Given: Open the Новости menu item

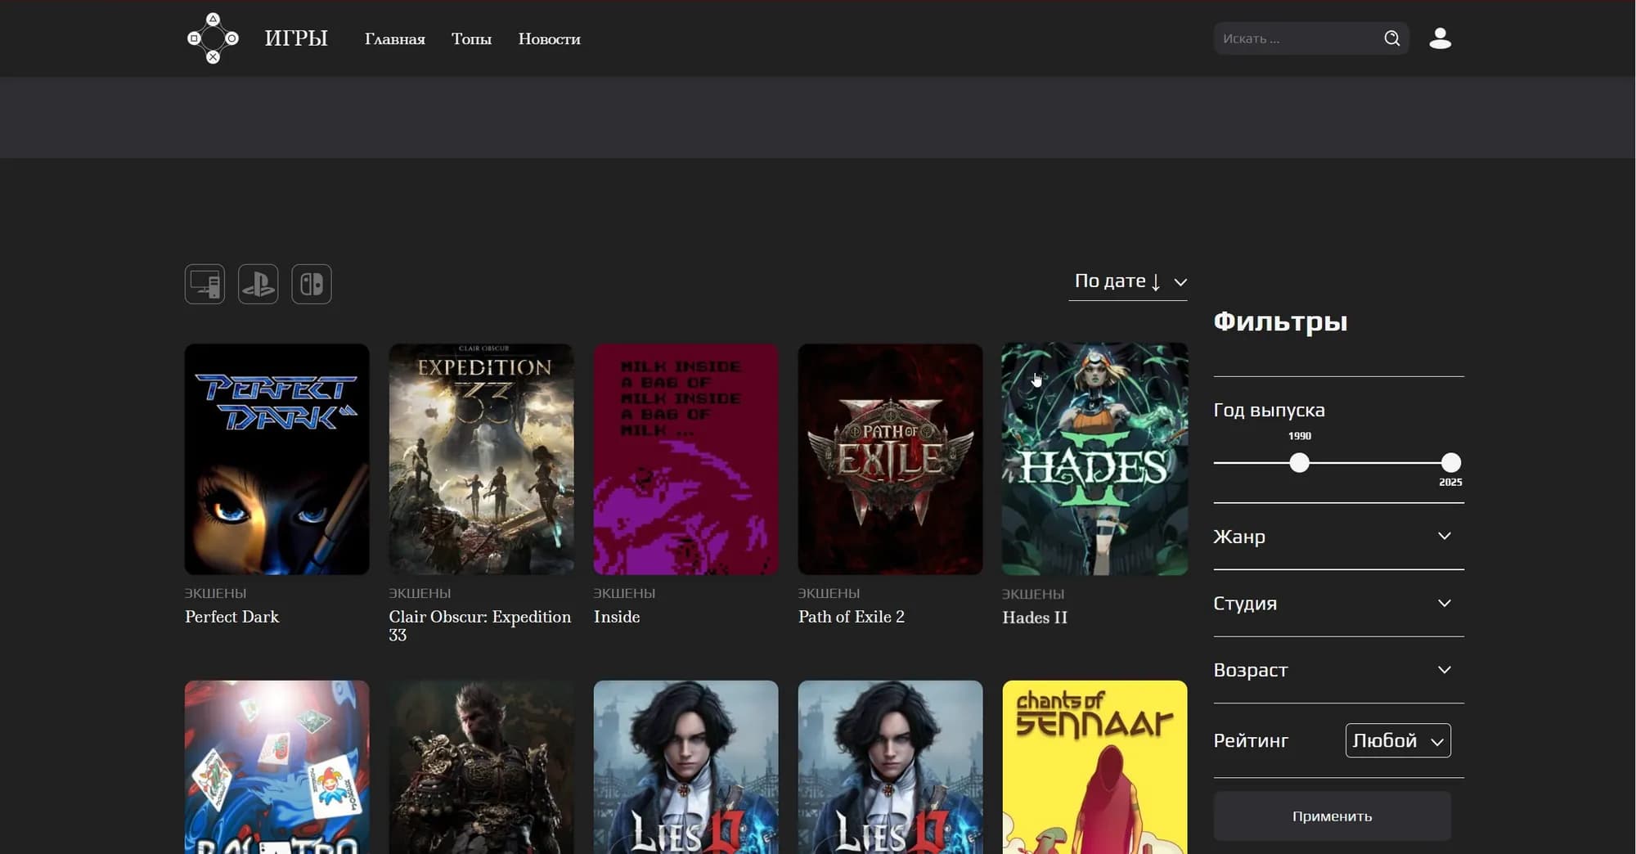Looking at the screenshot, I should point(550,39).
